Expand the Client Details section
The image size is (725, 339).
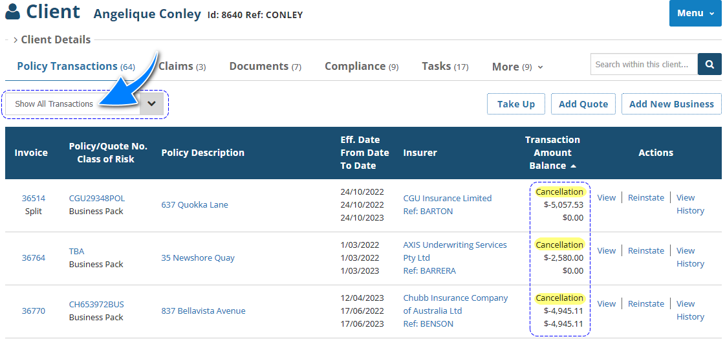click(52, 39)
